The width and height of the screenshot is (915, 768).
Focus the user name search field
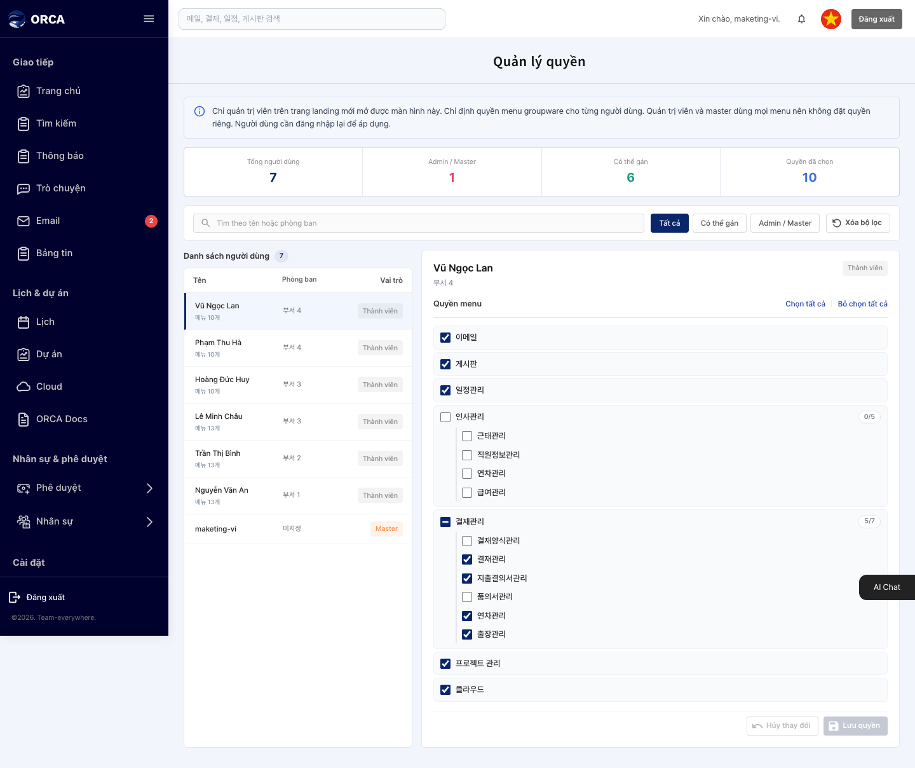coord(419,223)
